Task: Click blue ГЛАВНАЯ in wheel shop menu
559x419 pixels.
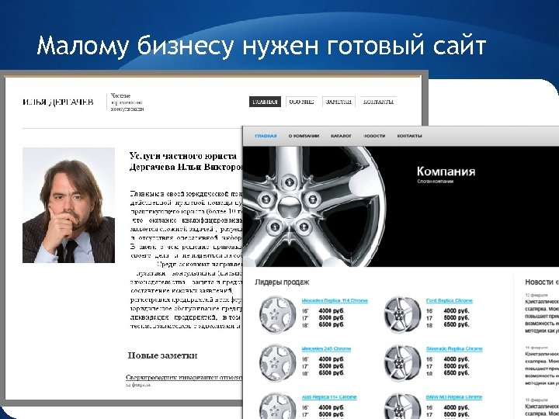Action: 266,136
